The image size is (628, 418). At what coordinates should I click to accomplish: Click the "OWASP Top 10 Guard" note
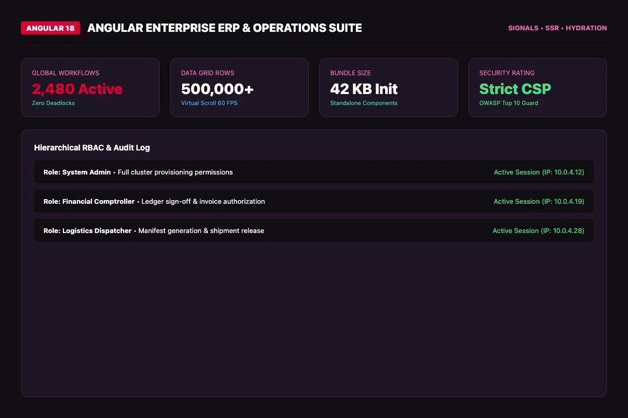(509, 103)
